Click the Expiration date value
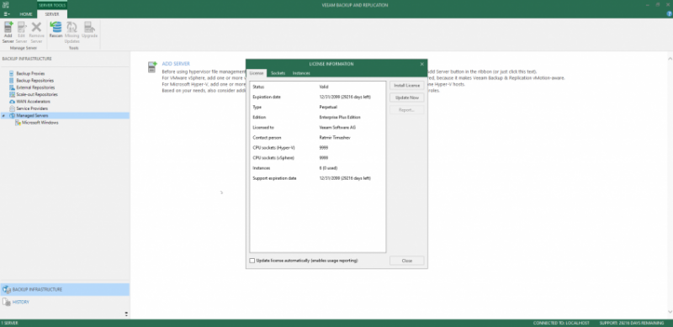 pos(345,97)
